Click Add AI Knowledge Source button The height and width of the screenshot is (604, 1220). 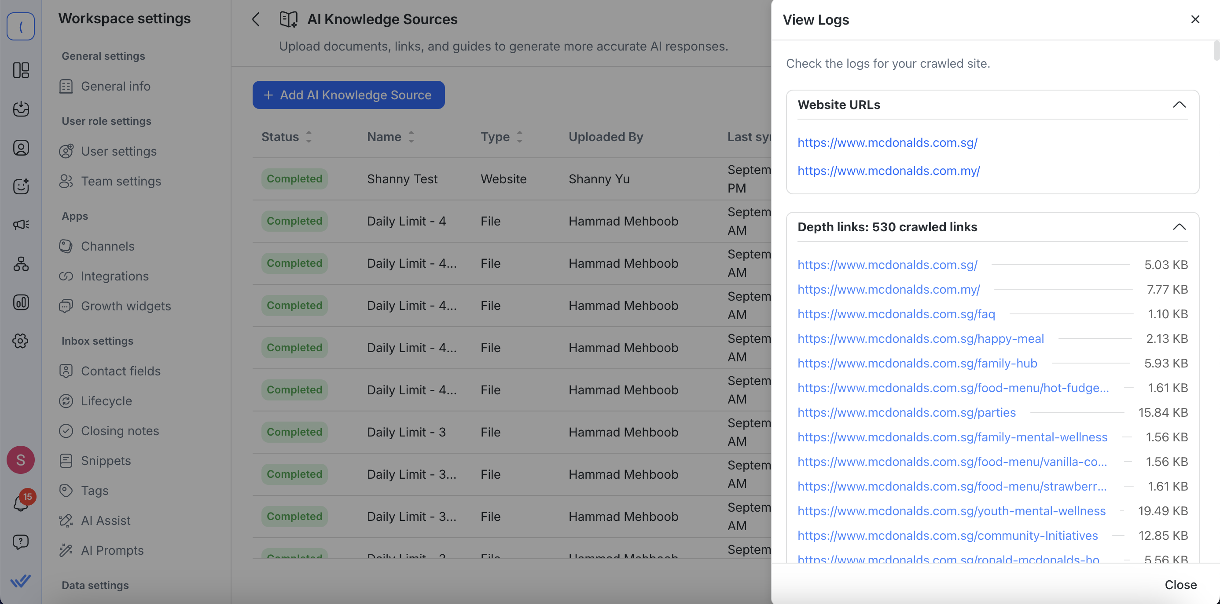tap(348, 95)
